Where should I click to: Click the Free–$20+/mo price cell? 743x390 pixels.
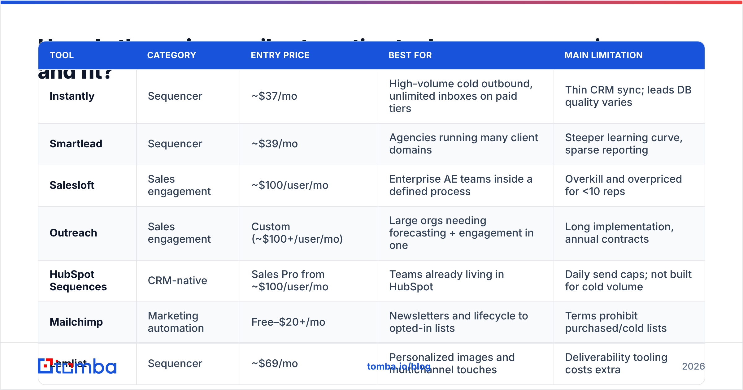click(309, 322)
